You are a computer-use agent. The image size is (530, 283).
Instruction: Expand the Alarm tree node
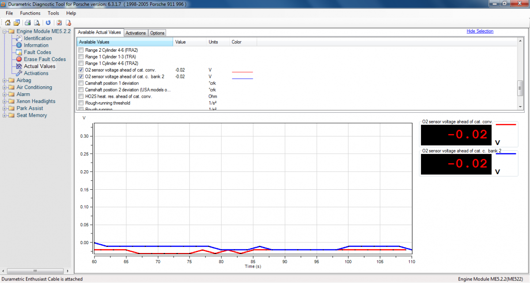tap(5, 94)
